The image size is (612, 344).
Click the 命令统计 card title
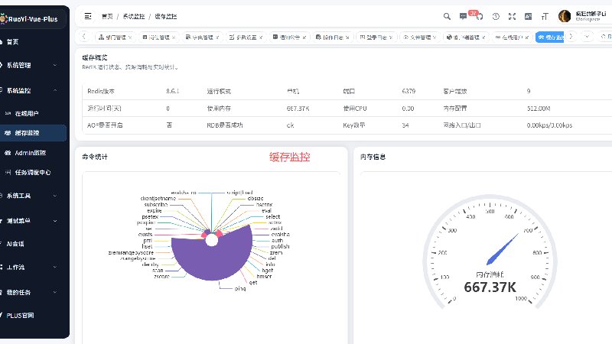[x=94, y=157]
